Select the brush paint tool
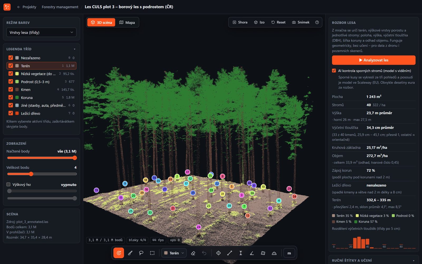 [x=130, y=253]
